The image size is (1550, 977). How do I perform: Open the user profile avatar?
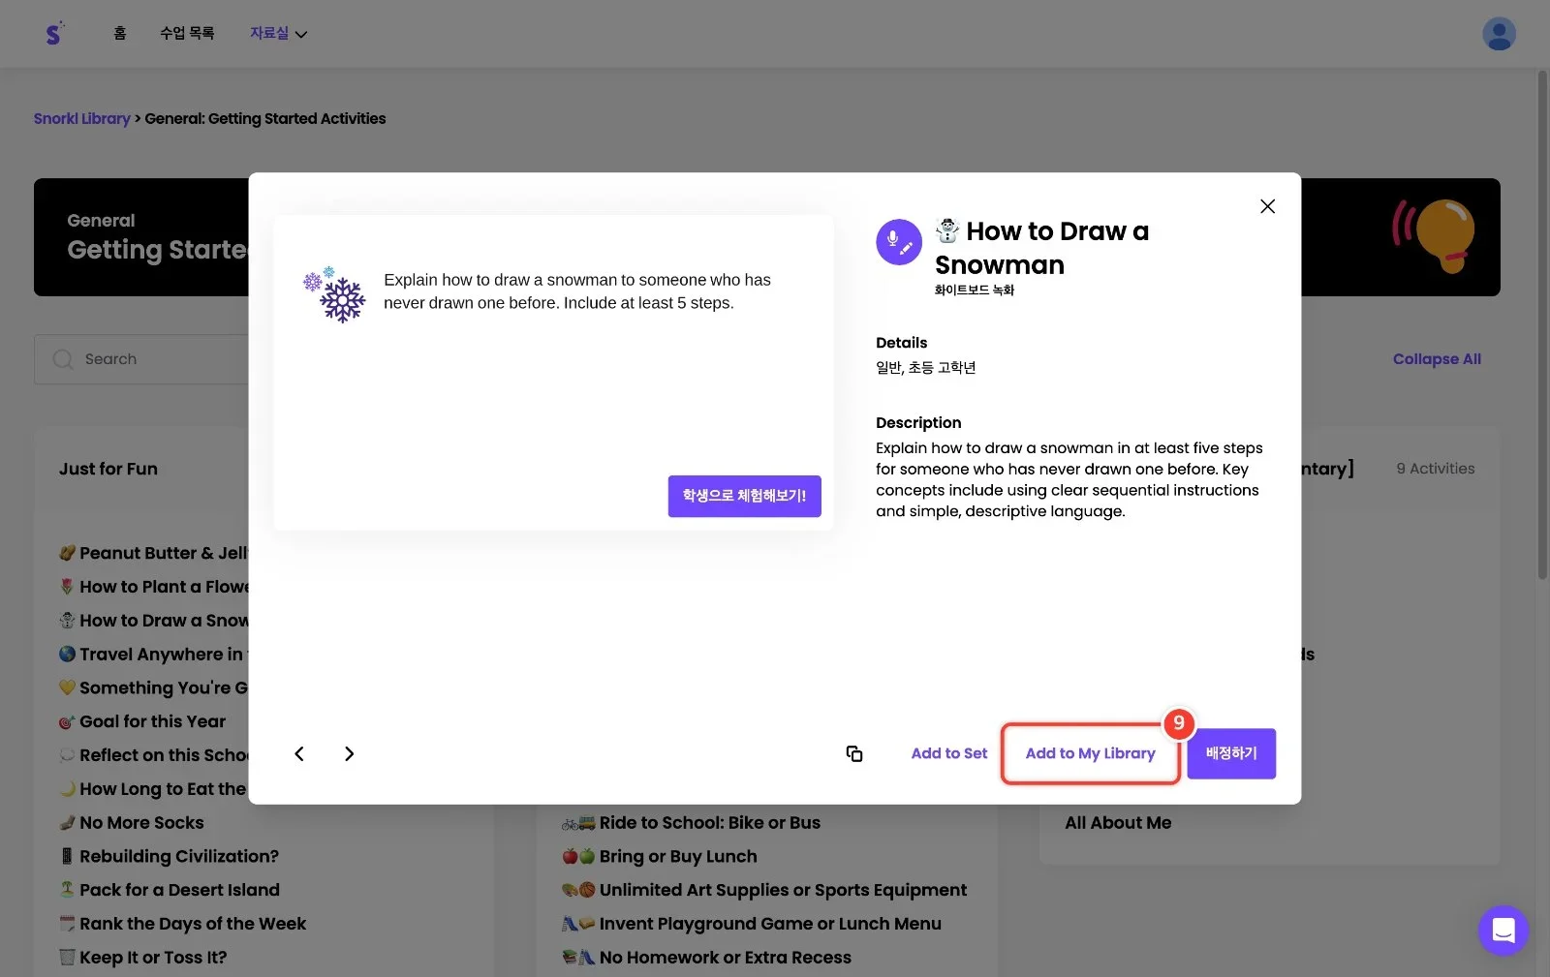click(1499, 34)
